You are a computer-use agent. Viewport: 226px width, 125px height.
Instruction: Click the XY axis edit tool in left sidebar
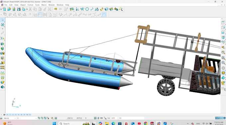[x=2, y=38]
